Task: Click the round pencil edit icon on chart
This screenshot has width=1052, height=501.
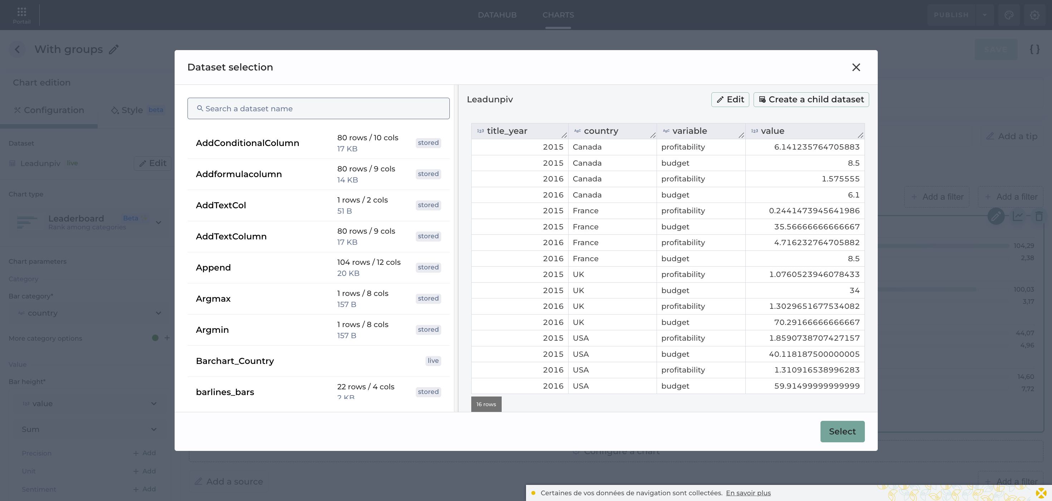Action: coord(995,216)
